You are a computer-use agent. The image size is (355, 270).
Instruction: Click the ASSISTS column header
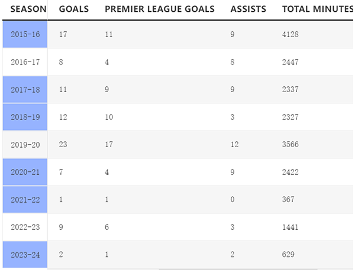coord(248,9)
